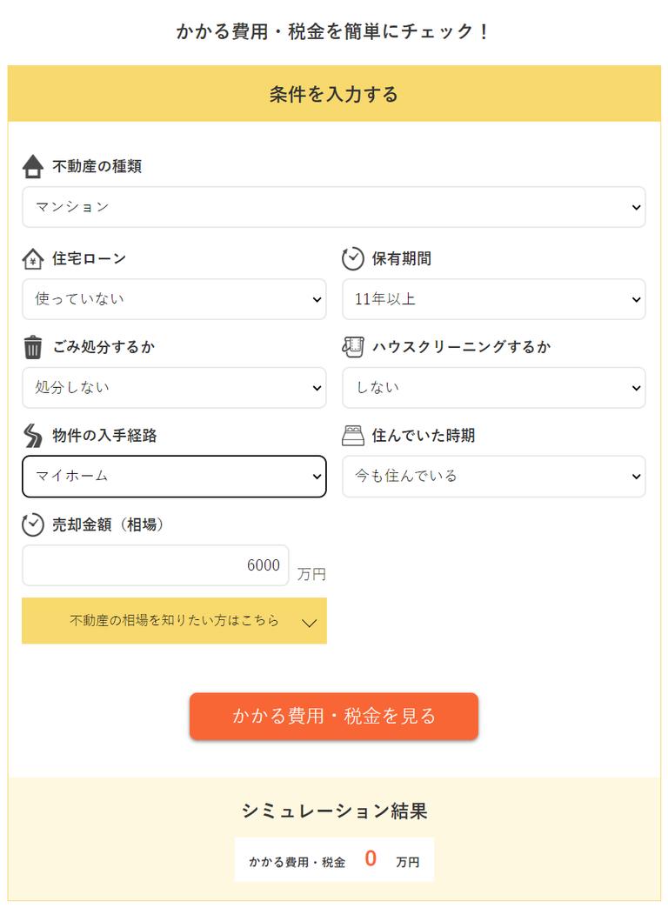Screen dimensions: 668x908
Task: Open the 物件の入手経路 dropdown showing マイホーム
Action: pos(174,477)
